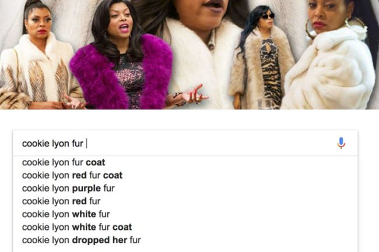Start voice search with the microphone icon

point(341,143)
